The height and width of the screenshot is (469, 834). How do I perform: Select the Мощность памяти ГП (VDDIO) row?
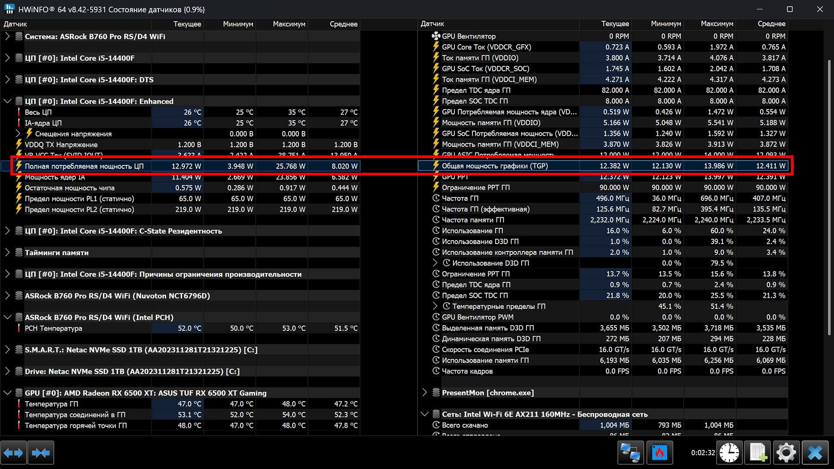[603, 122]
